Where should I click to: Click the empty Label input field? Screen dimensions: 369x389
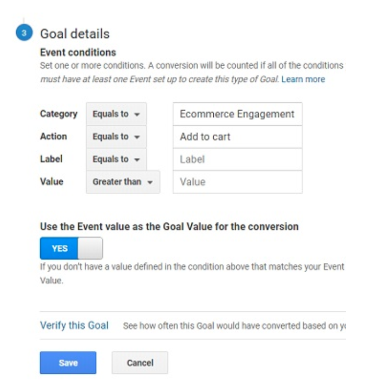tap(237, 160)
